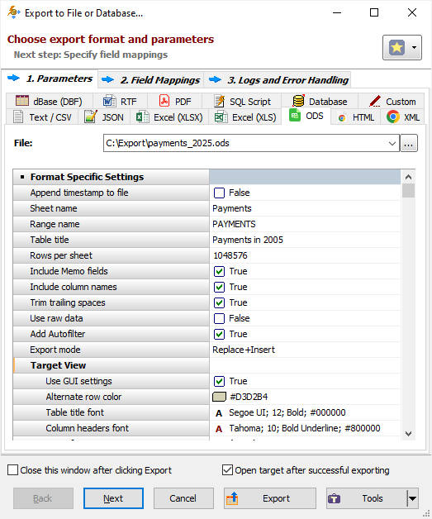Open the Tools button dropdown arrow
432x519 pixels.
(x=412, y=498)
